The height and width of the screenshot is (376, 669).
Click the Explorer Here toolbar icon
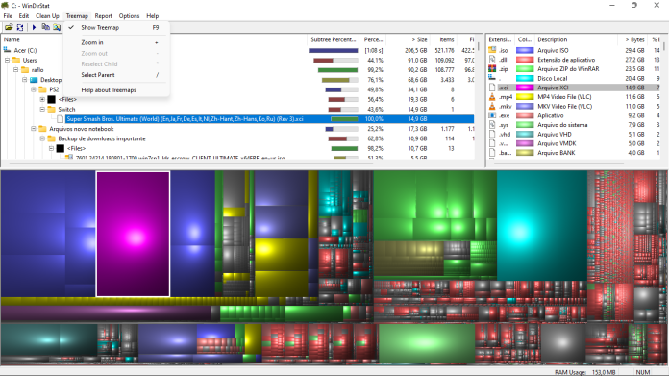(57, 27)
